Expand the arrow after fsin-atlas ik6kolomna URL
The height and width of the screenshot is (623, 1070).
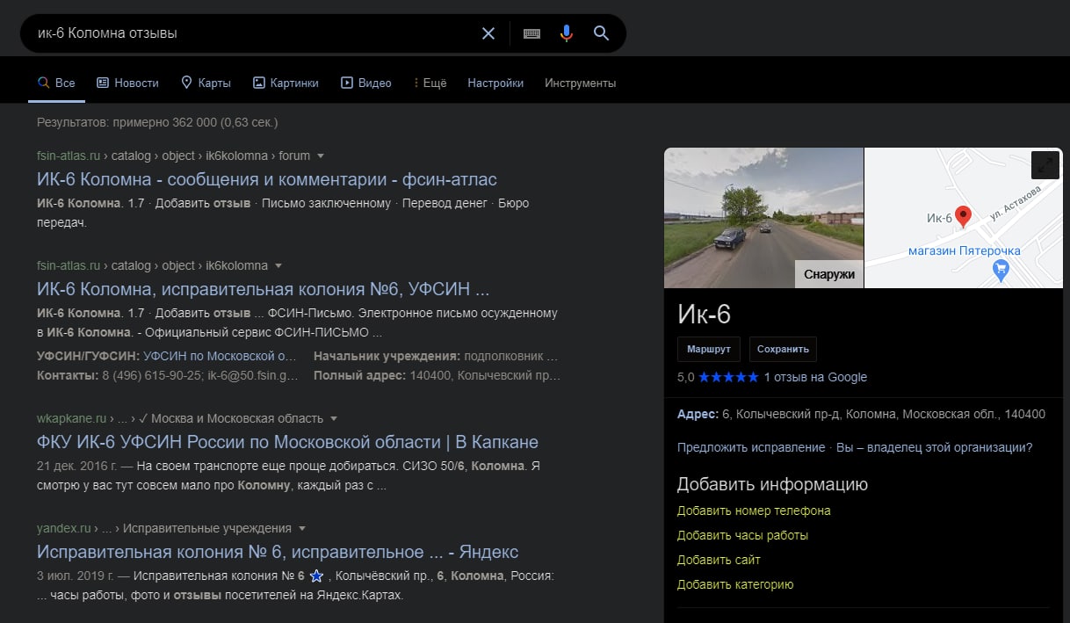(278, 265)
